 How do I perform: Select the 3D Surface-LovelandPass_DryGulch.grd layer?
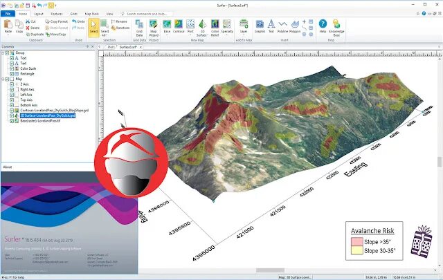point(48,115)
